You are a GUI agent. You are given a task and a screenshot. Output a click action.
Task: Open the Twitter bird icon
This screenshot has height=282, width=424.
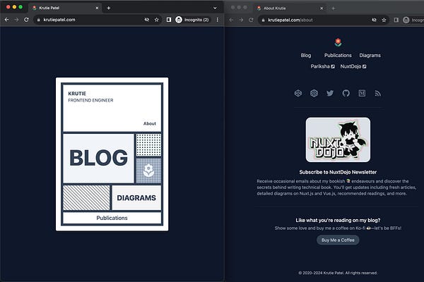(330, 93)
